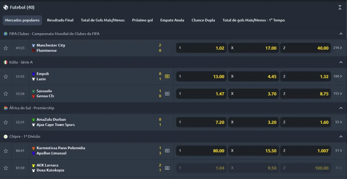Open the Manchester City team name link

(x=51, y=45)
